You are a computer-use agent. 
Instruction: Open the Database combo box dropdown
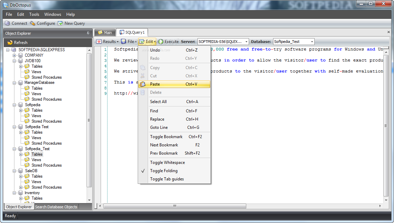(x=312, y=42)
